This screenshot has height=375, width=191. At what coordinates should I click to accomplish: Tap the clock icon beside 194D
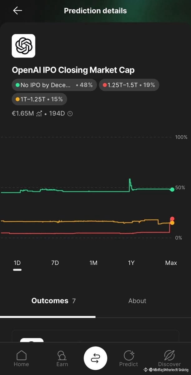point(70,114)
